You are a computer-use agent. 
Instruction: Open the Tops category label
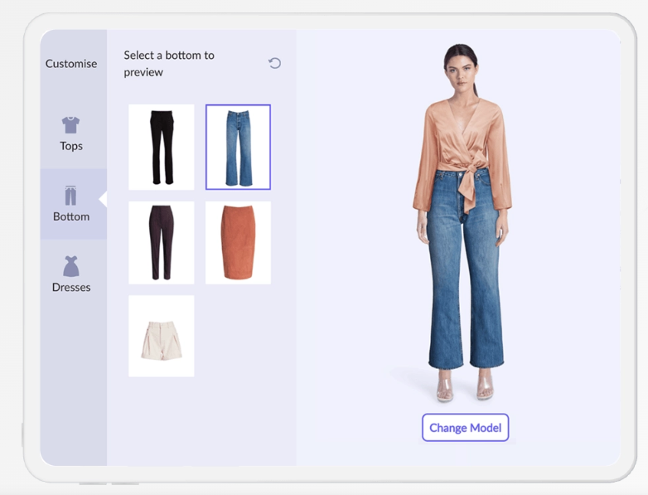coord(71,146)
